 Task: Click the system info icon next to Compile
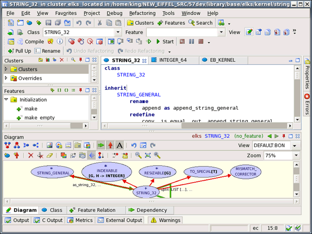[59, 41]
